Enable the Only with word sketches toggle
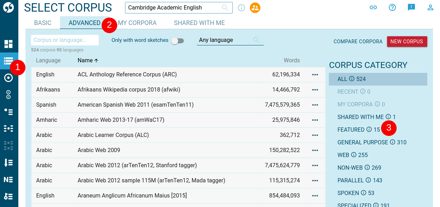Viewport: 440px width, 207px height. click(177, 41)
